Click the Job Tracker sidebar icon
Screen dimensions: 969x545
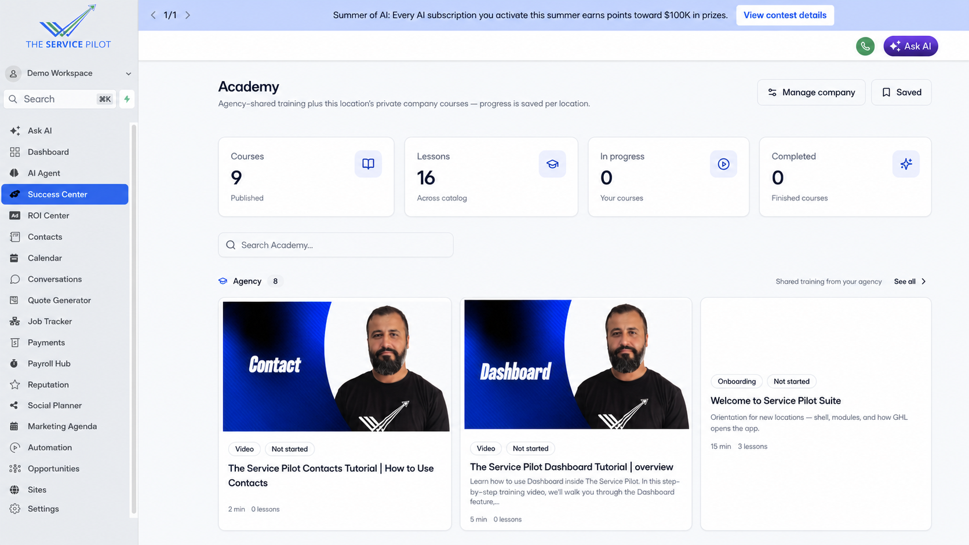coord(15,321)
